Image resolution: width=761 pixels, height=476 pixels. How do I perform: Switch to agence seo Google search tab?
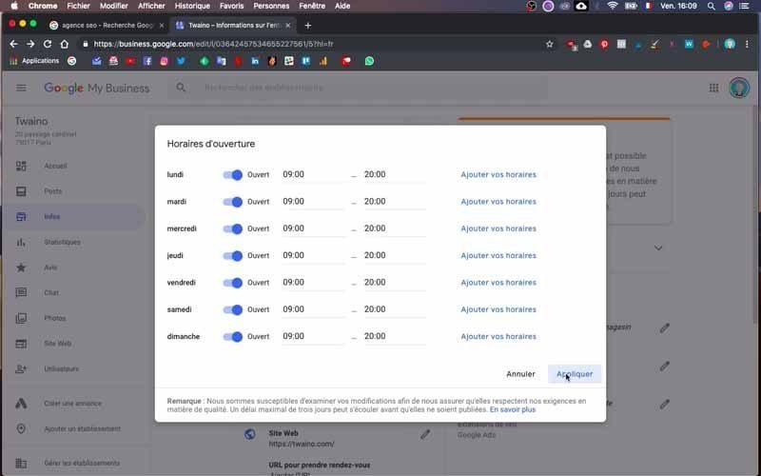(107, 26)
